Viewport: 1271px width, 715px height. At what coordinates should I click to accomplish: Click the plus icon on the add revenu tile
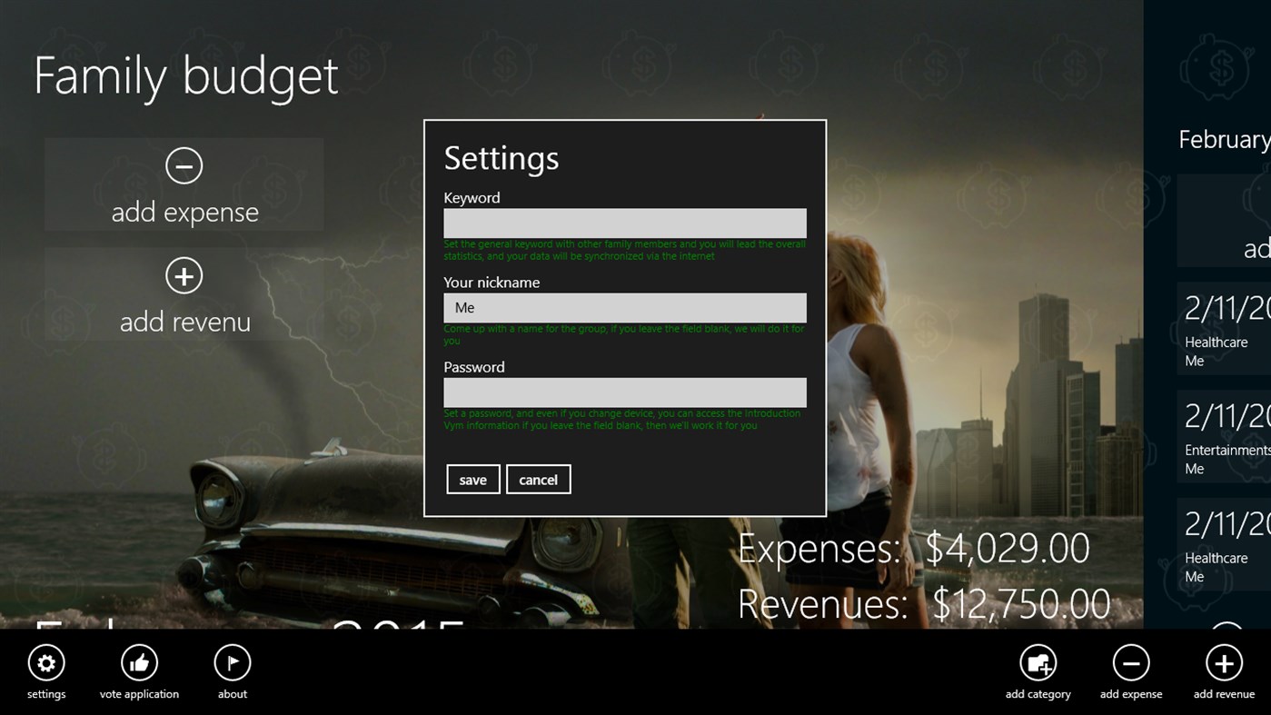click(184, 275)
